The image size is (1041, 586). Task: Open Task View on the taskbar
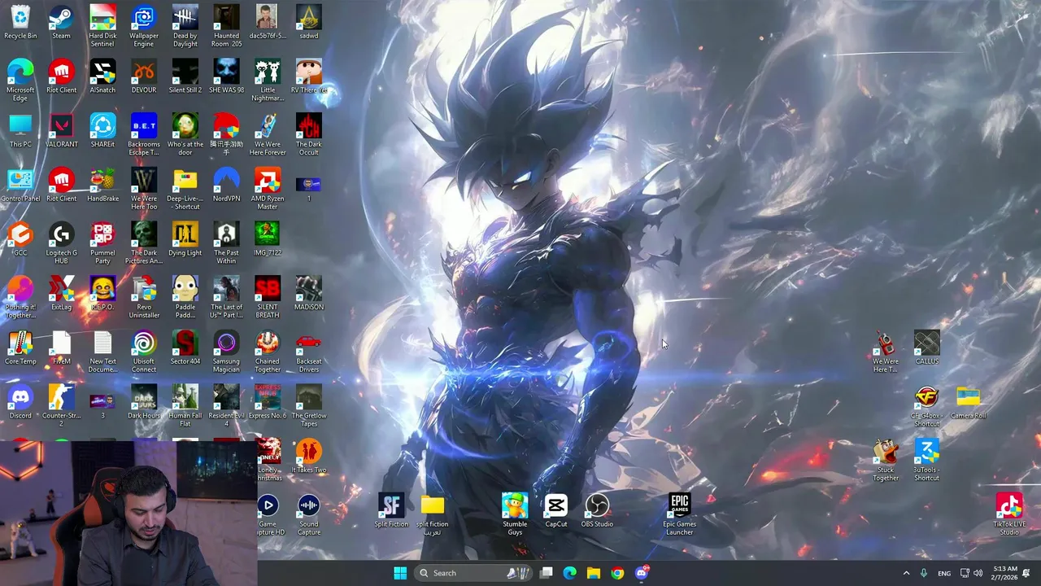547,573
